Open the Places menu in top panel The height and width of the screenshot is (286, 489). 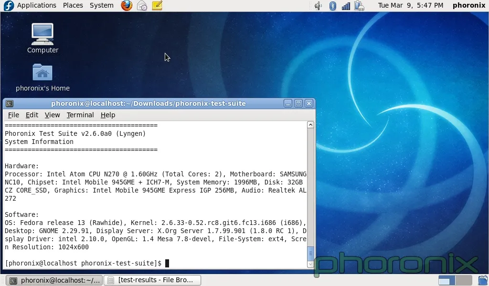[x=73, y=5]
